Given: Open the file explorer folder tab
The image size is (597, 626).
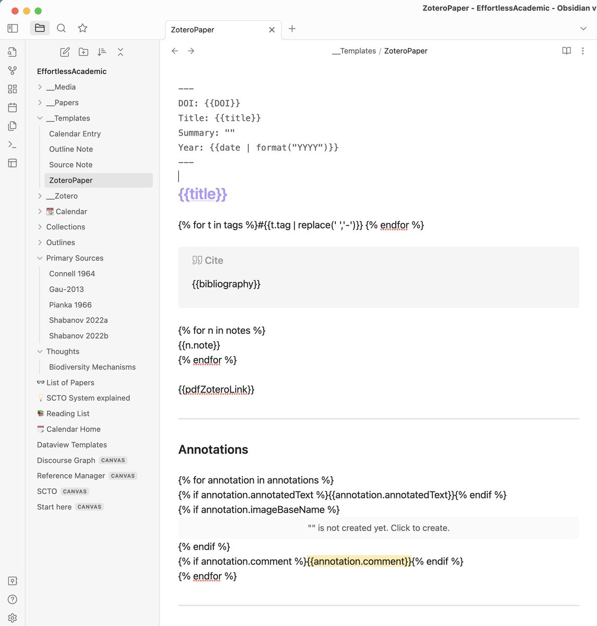Looking at the screenshot, I should pyautogui.click(x=40, y=28).
